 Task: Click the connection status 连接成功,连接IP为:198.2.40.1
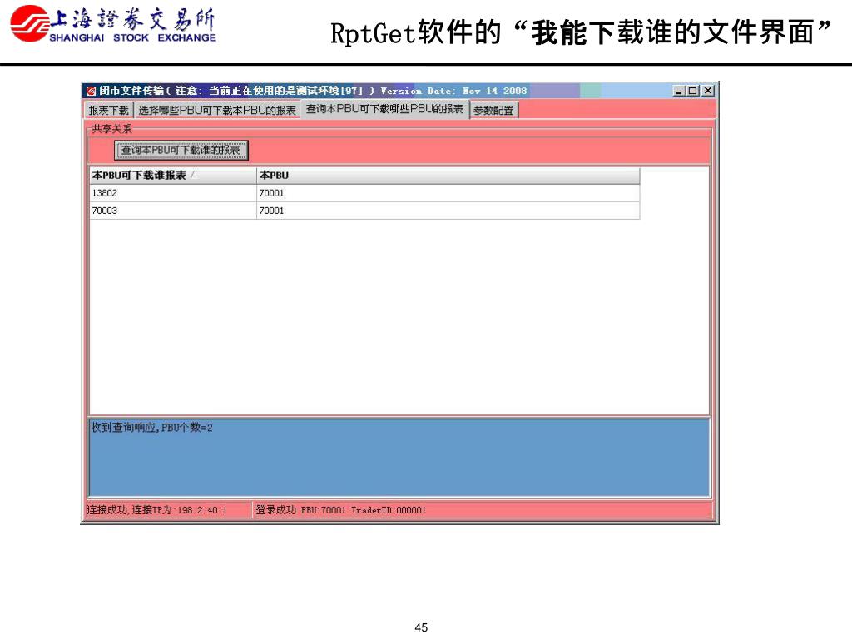point(157,510)
